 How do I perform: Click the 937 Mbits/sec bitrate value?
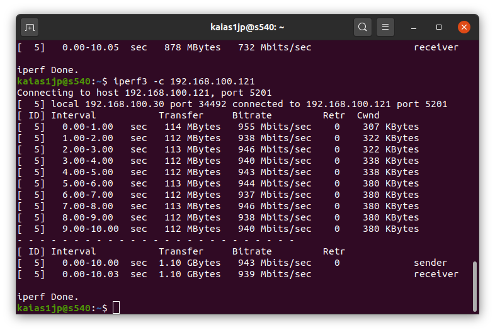[275, 195]
